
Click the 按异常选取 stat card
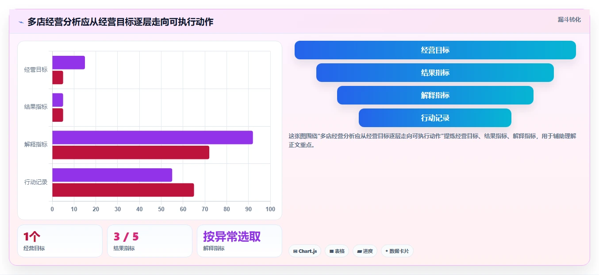239,241
